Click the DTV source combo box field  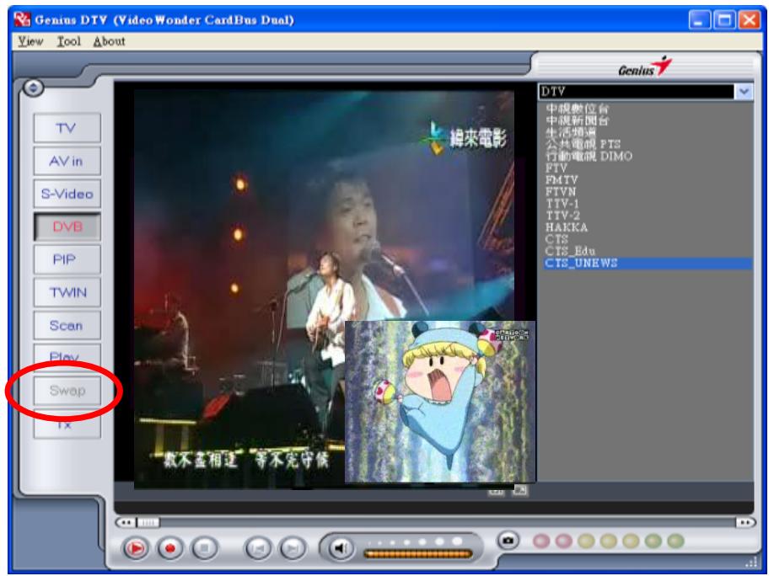point(637,91)
